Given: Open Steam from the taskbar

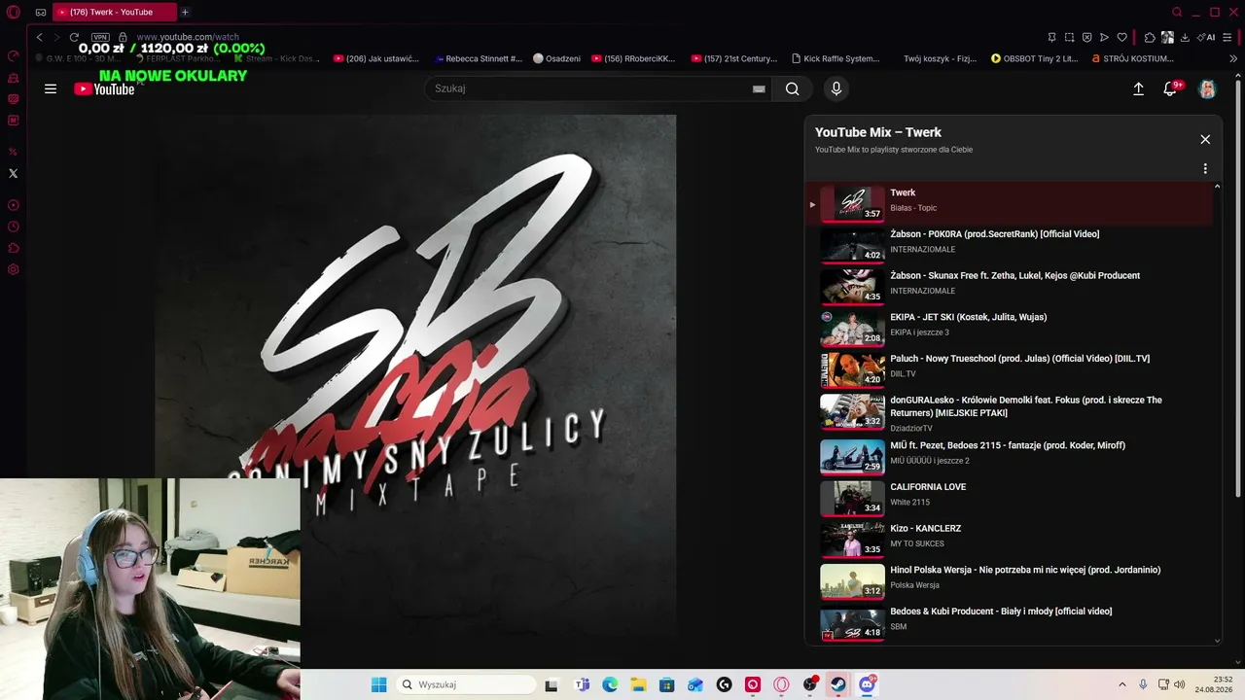Looking at the screenshot, I should point(838,684).
